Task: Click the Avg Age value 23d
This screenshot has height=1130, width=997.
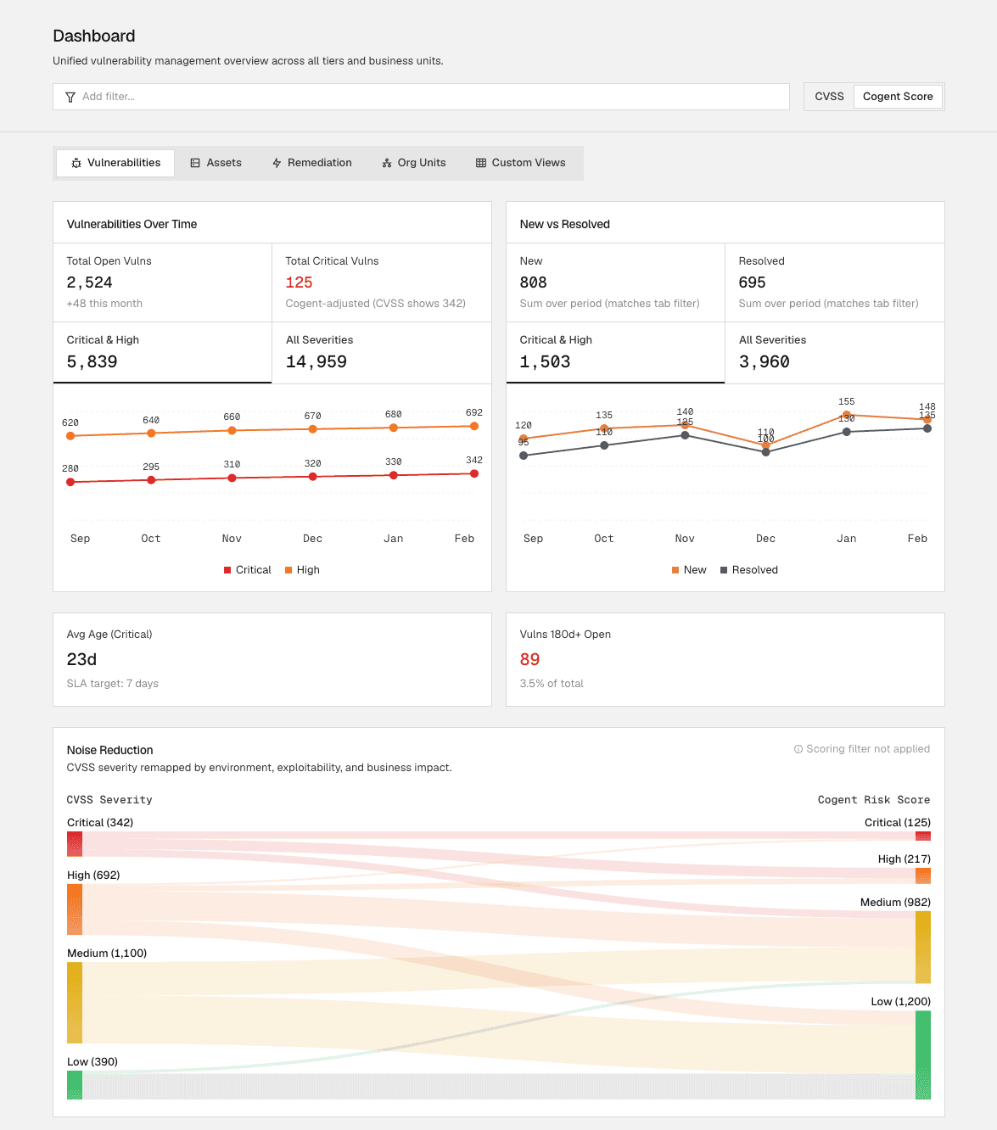Action: pos(82,659)
